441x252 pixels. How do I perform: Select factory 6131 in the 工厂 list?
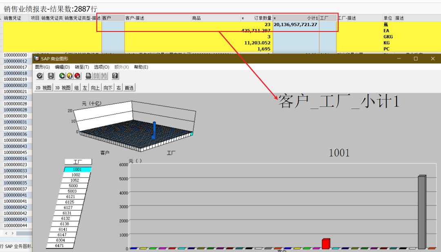tap(67, 213)
